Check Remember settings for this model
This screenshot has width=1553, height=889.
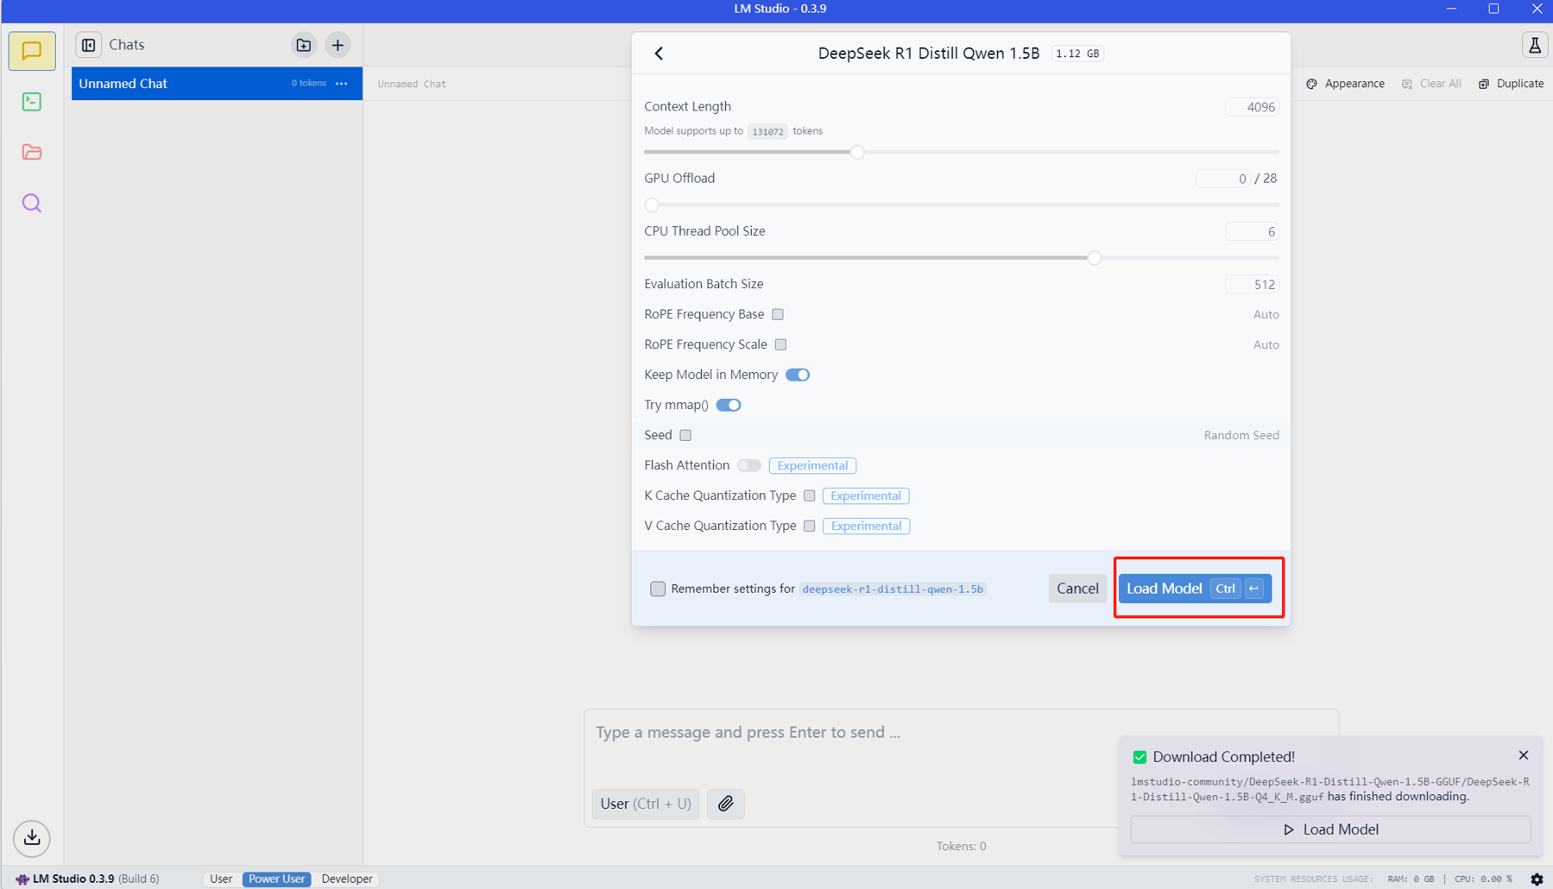pos(658,589)
